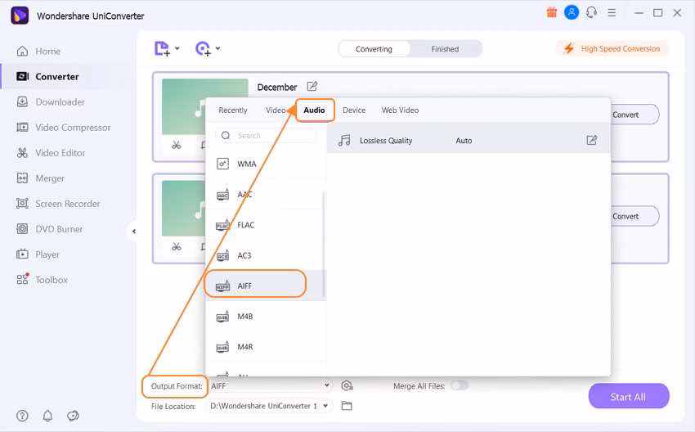Open the DVD Burner tool
Viewport: 695px width, 432px height.
click(49, 229)
